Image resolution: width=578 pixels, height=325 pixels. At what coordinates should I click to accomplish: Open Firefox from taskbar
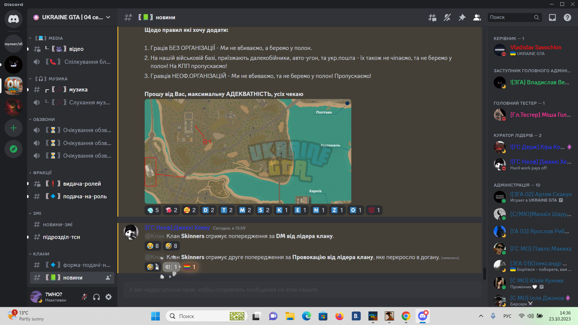(340, 316)
